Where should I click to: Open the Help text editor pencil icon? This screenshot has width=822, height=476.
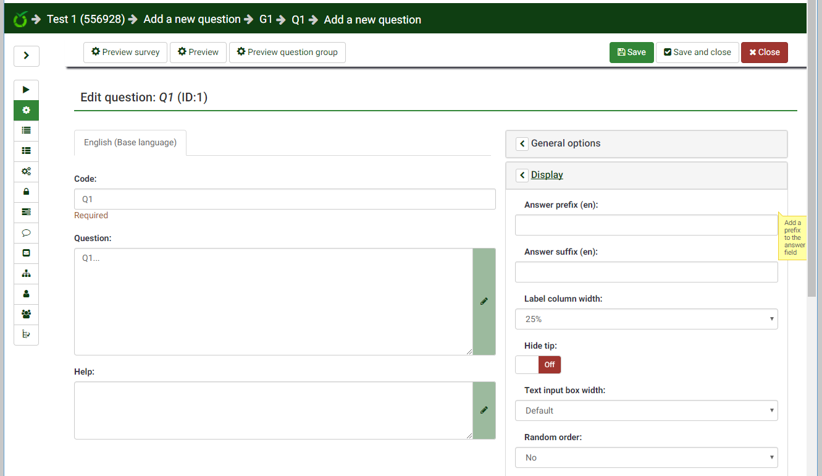[x=484, y=410]
